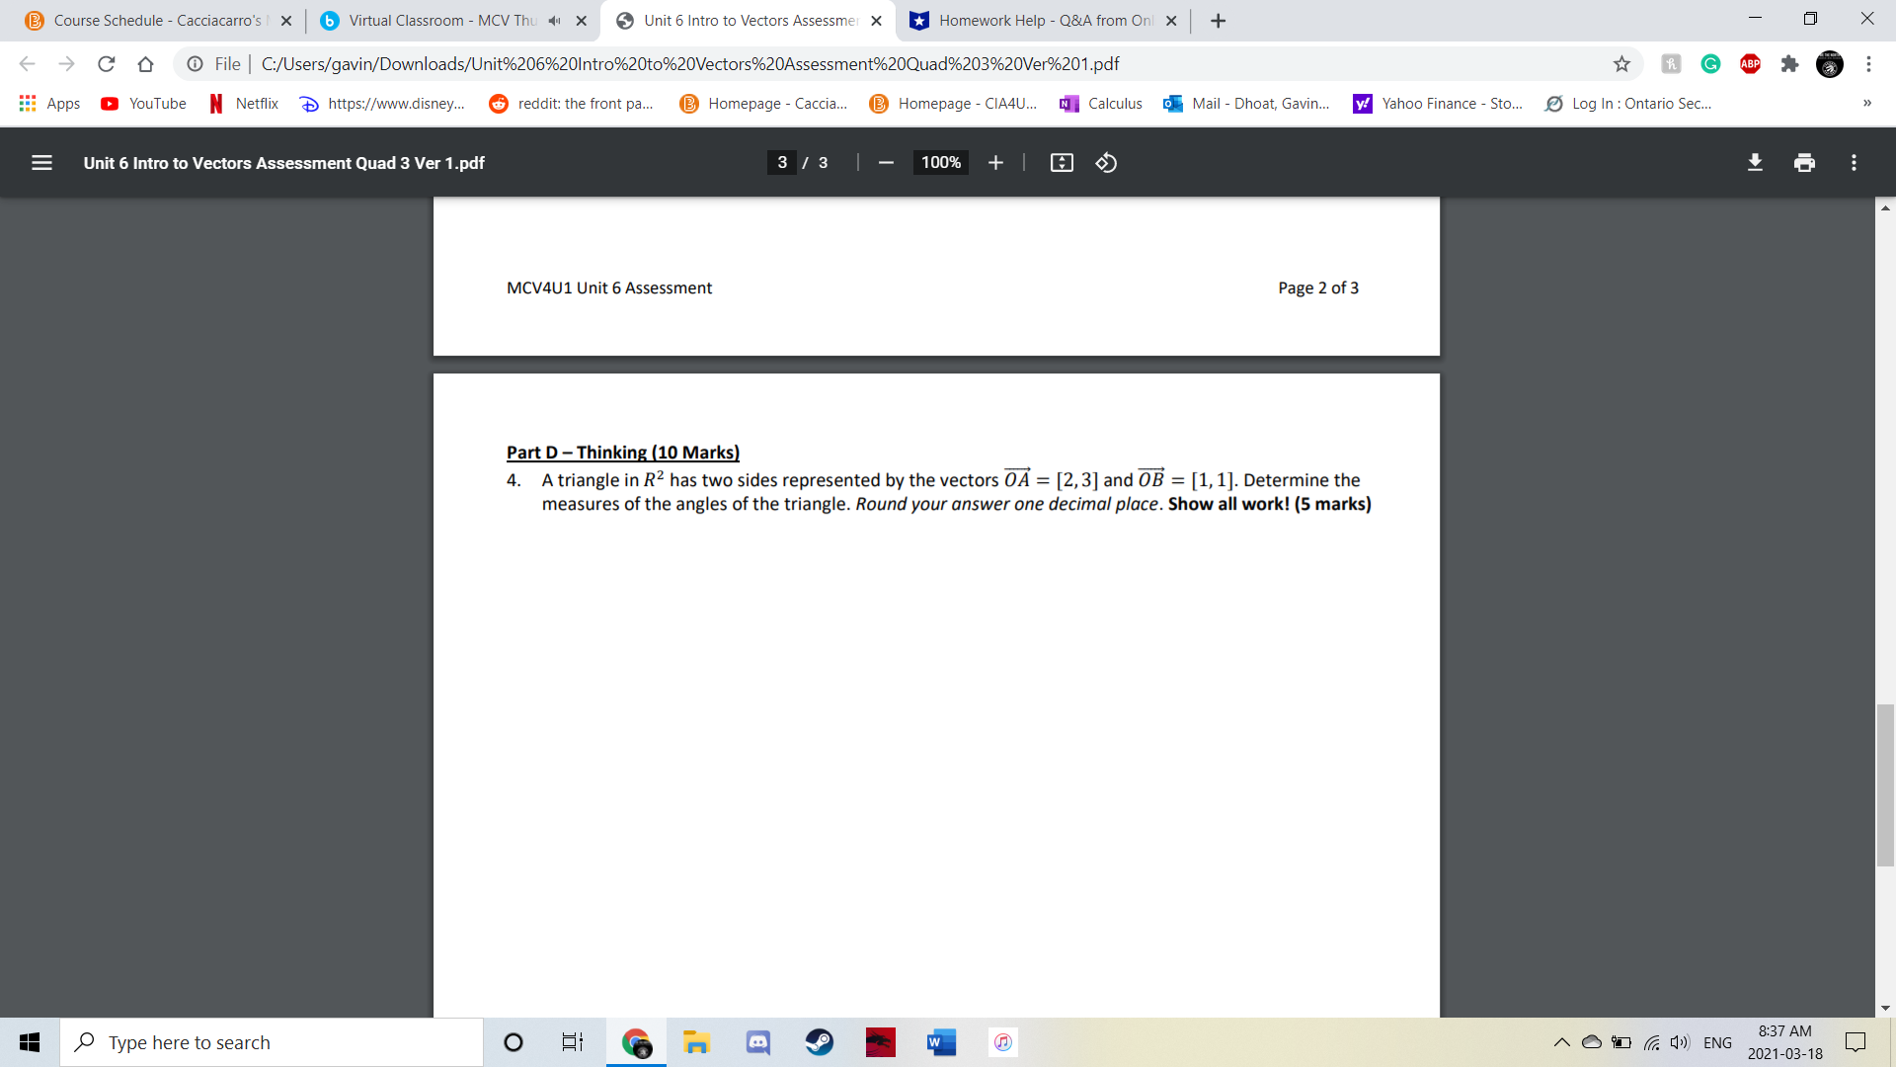Toggle the bookmark star for this page
Viewport: 1896px width, 1067px height.
tap(1622, 63)
